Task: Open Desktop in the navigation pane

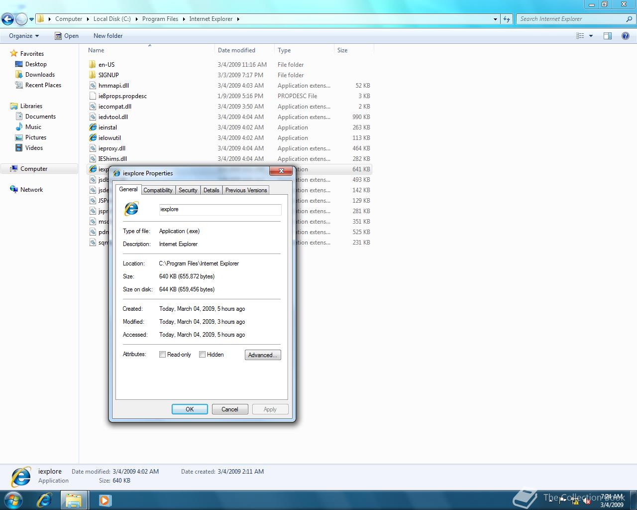Action: coord(36,64)
